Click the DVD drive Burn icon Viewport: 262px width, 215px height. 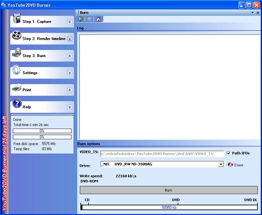point(17,52)
